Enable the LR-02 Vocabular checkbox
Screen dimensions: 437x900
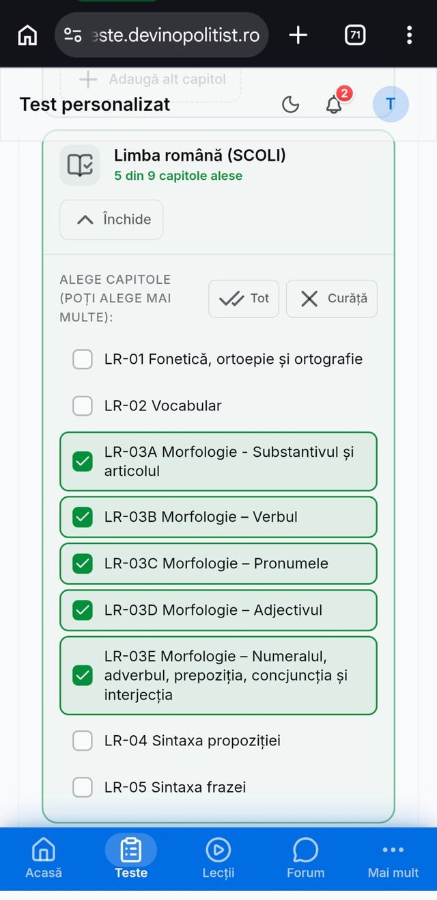click(x=83, y=406)
